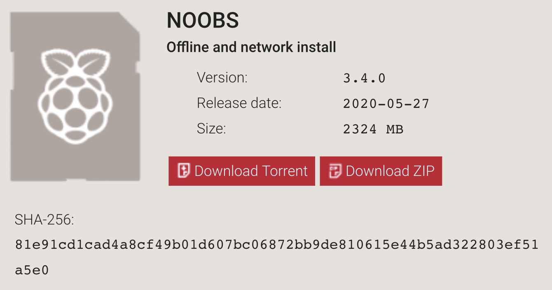Click the hash ending a5e0

32,271
